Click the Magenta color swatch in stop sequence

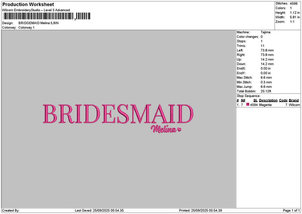point(248,104)
